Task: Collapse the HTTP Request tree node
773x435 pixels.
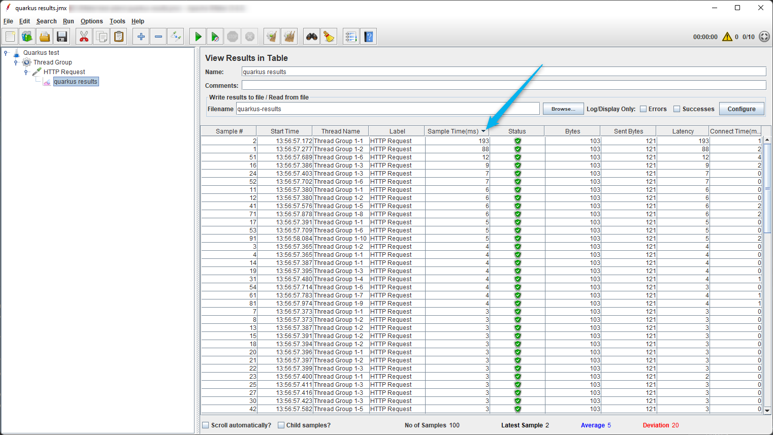Action: [x=26, y=72]
